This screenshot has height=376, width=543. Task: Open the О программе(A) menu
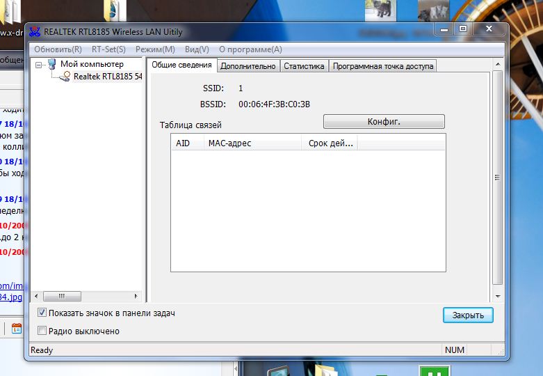click(x=250, y=49)
